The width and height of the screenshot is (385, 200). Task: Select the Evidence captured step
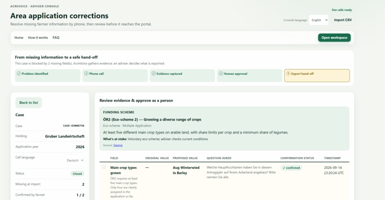click(182, 76)
